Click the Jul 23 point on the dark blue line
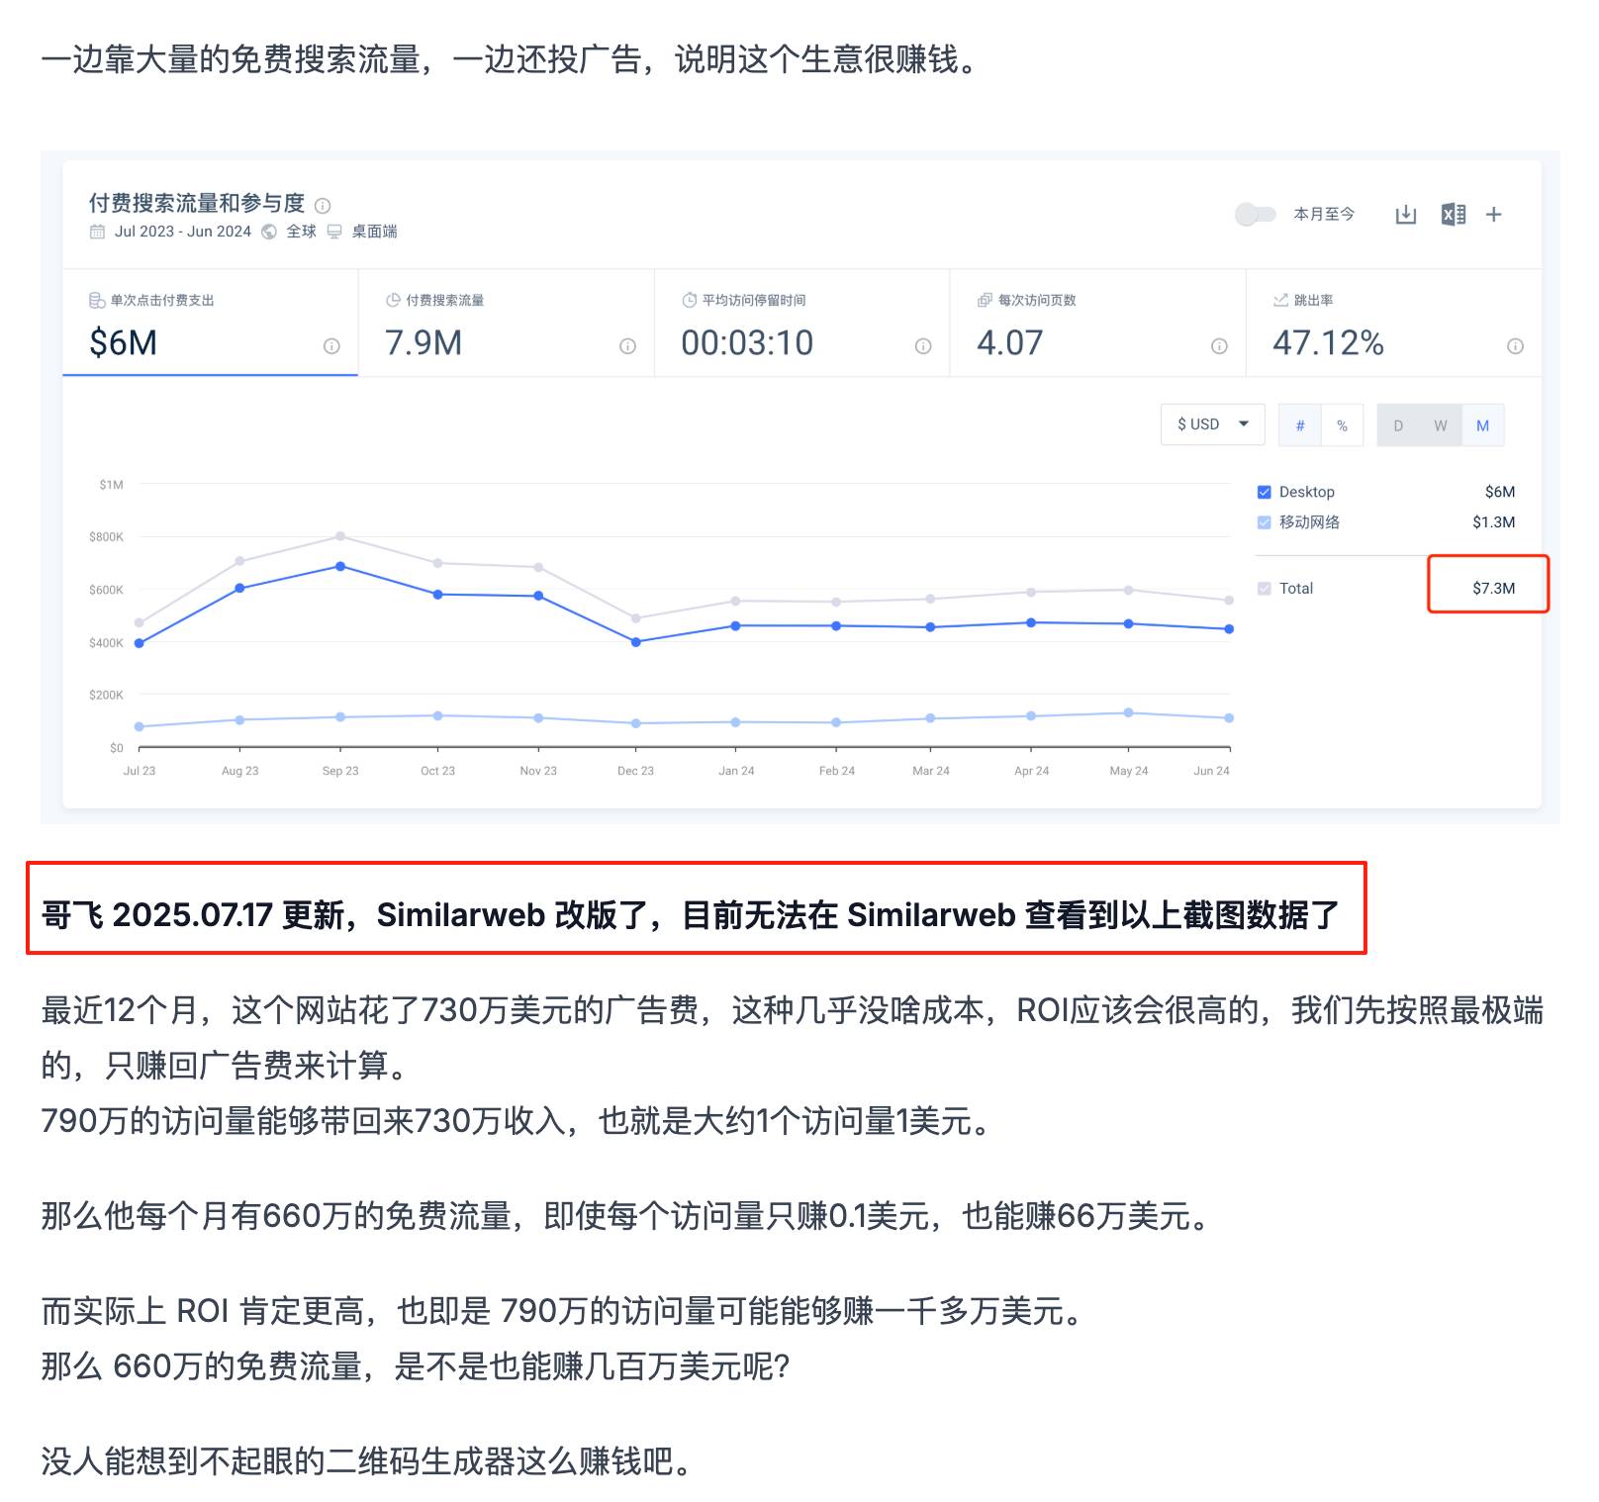The image size is (1599, 1502). coord(140,643)
